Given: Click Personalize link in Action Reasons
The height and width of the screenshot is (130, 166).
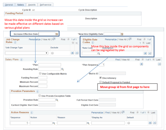Looking at the screenshot, I should [97, 112].
